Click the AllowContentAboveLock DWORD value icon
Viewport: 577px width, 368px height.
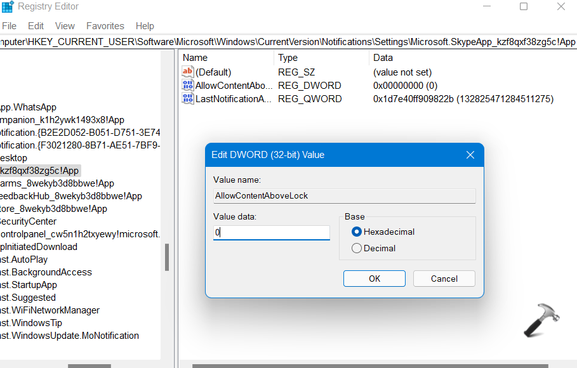188,86
